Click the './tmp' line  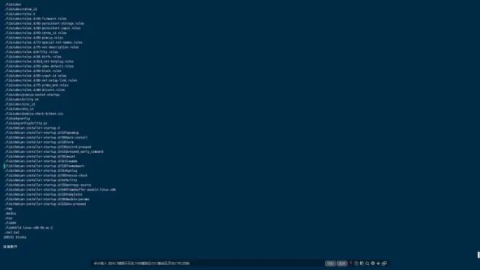click(8, 209)
